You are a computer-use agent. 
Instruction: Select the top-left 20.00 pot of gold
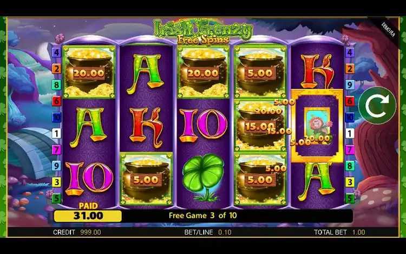coord(89,72)
